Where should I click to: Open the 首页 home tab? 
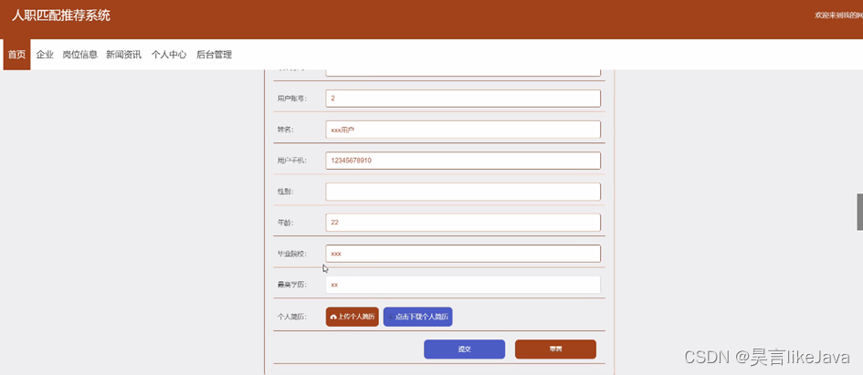point(16,55)
